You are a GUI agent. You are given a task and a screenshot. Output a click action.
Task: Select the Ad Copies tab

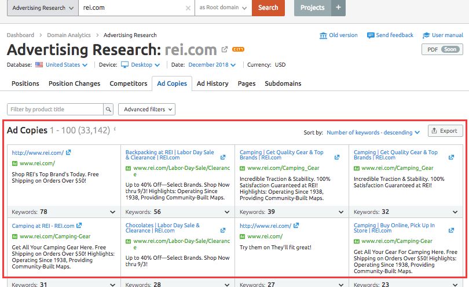pyautogui.click(x=172, y=83)
